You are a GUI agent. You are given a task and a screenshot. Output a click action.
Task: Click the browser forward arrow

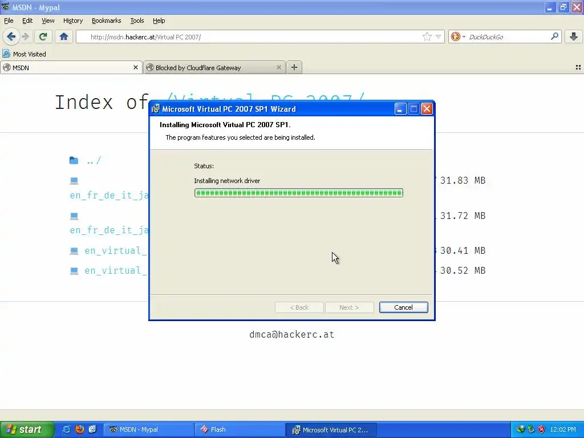pos(25,36)
